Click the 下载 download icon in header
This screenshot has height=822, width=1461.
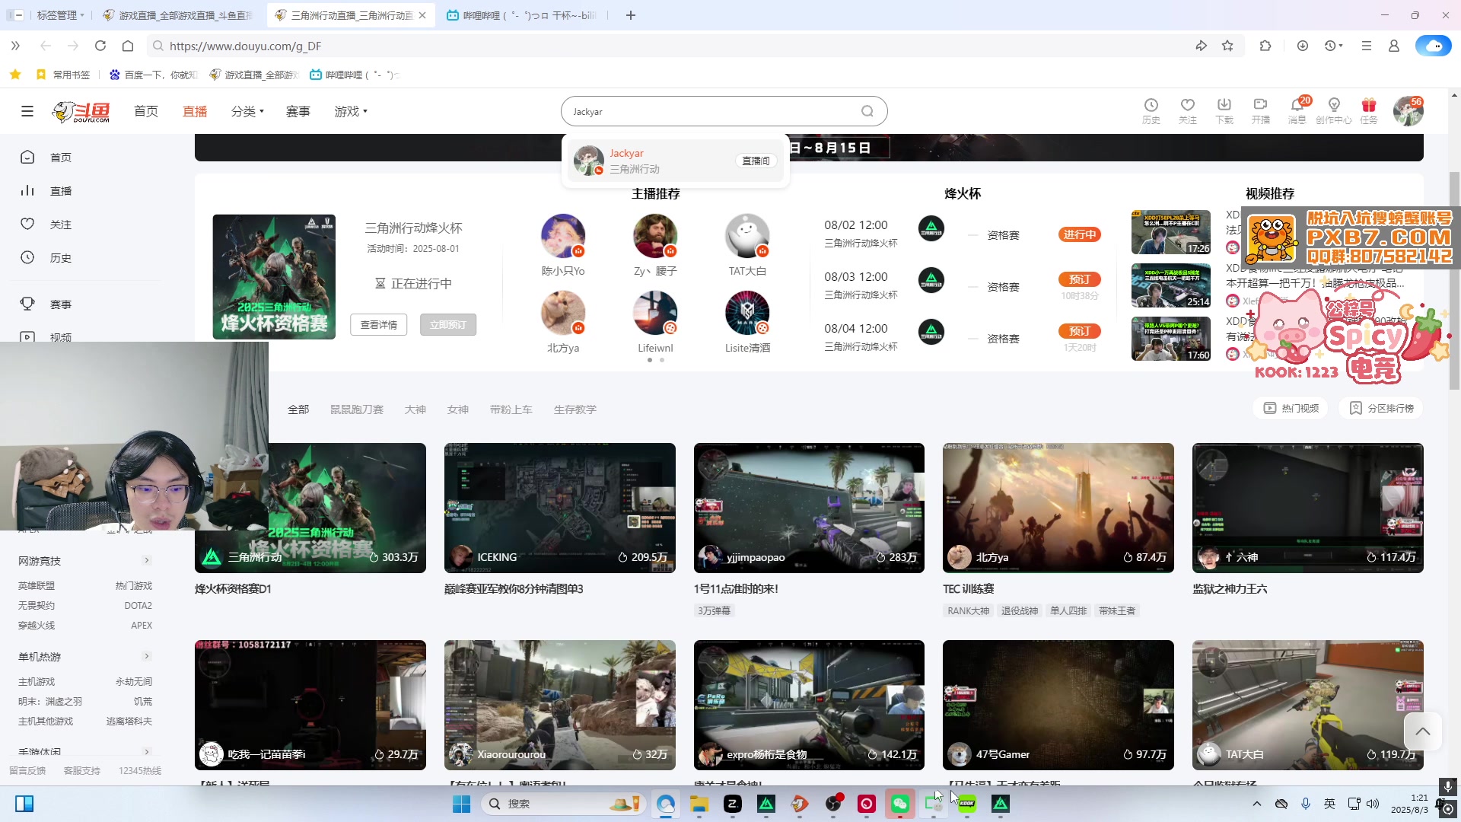click(x=1224, y=110)
